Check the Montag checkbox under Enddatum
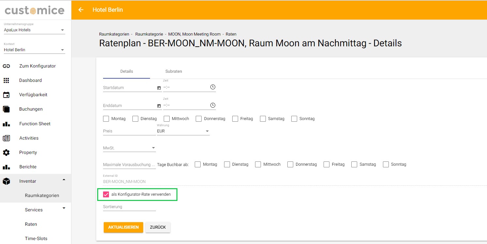Image resolution: width=487 pixels, height=244 pixels. 106,119
